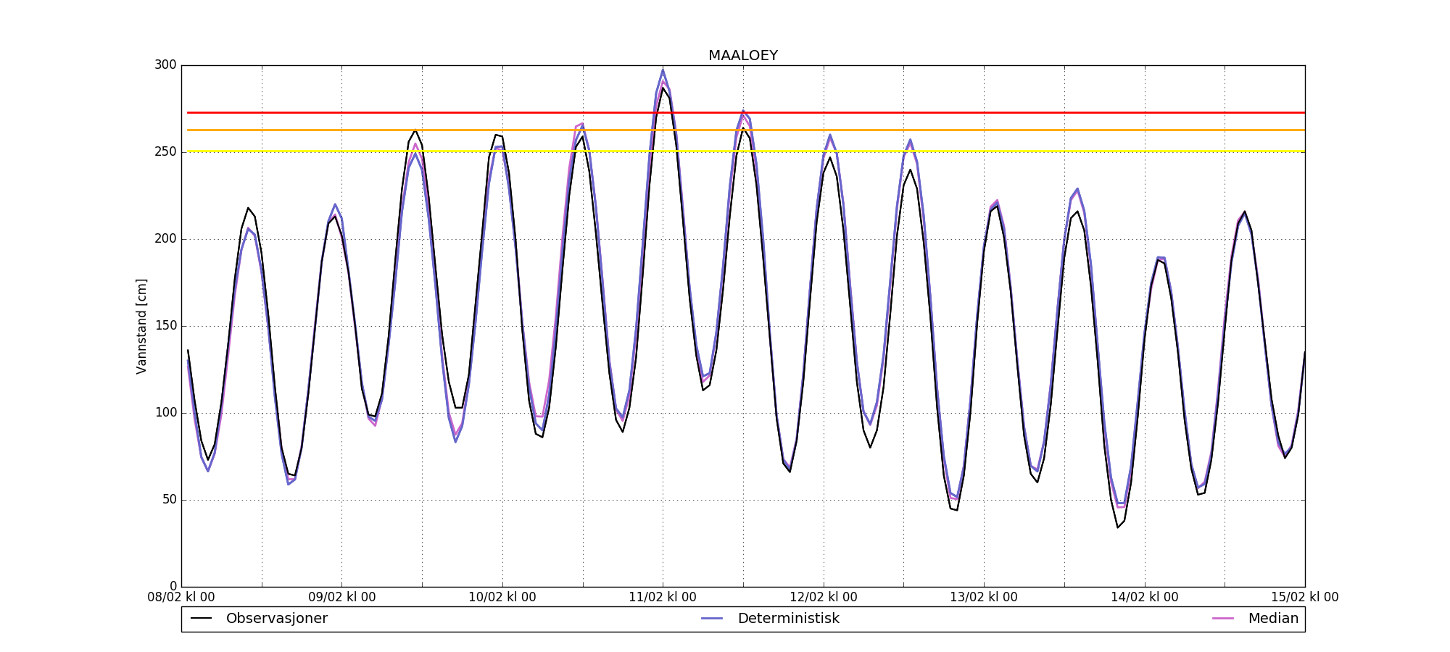Click the 12/02 kl 00 date label

(x=824, y=598)
